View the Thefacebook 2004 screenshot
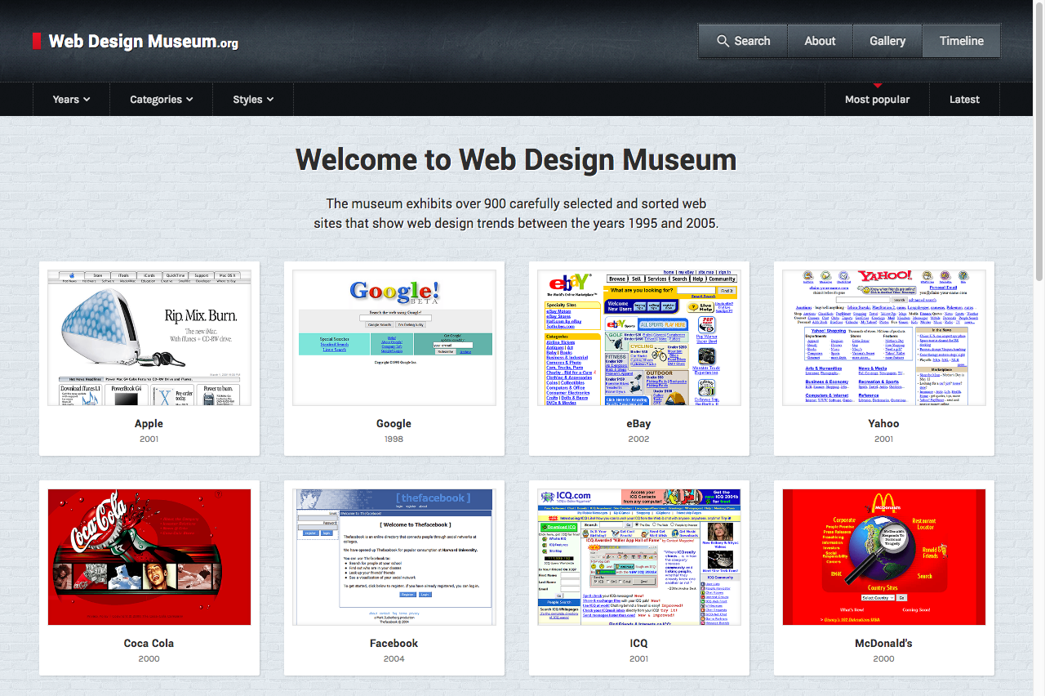Image resolution: width=1045 pixels, height=696 pixels. pos(394,555)
